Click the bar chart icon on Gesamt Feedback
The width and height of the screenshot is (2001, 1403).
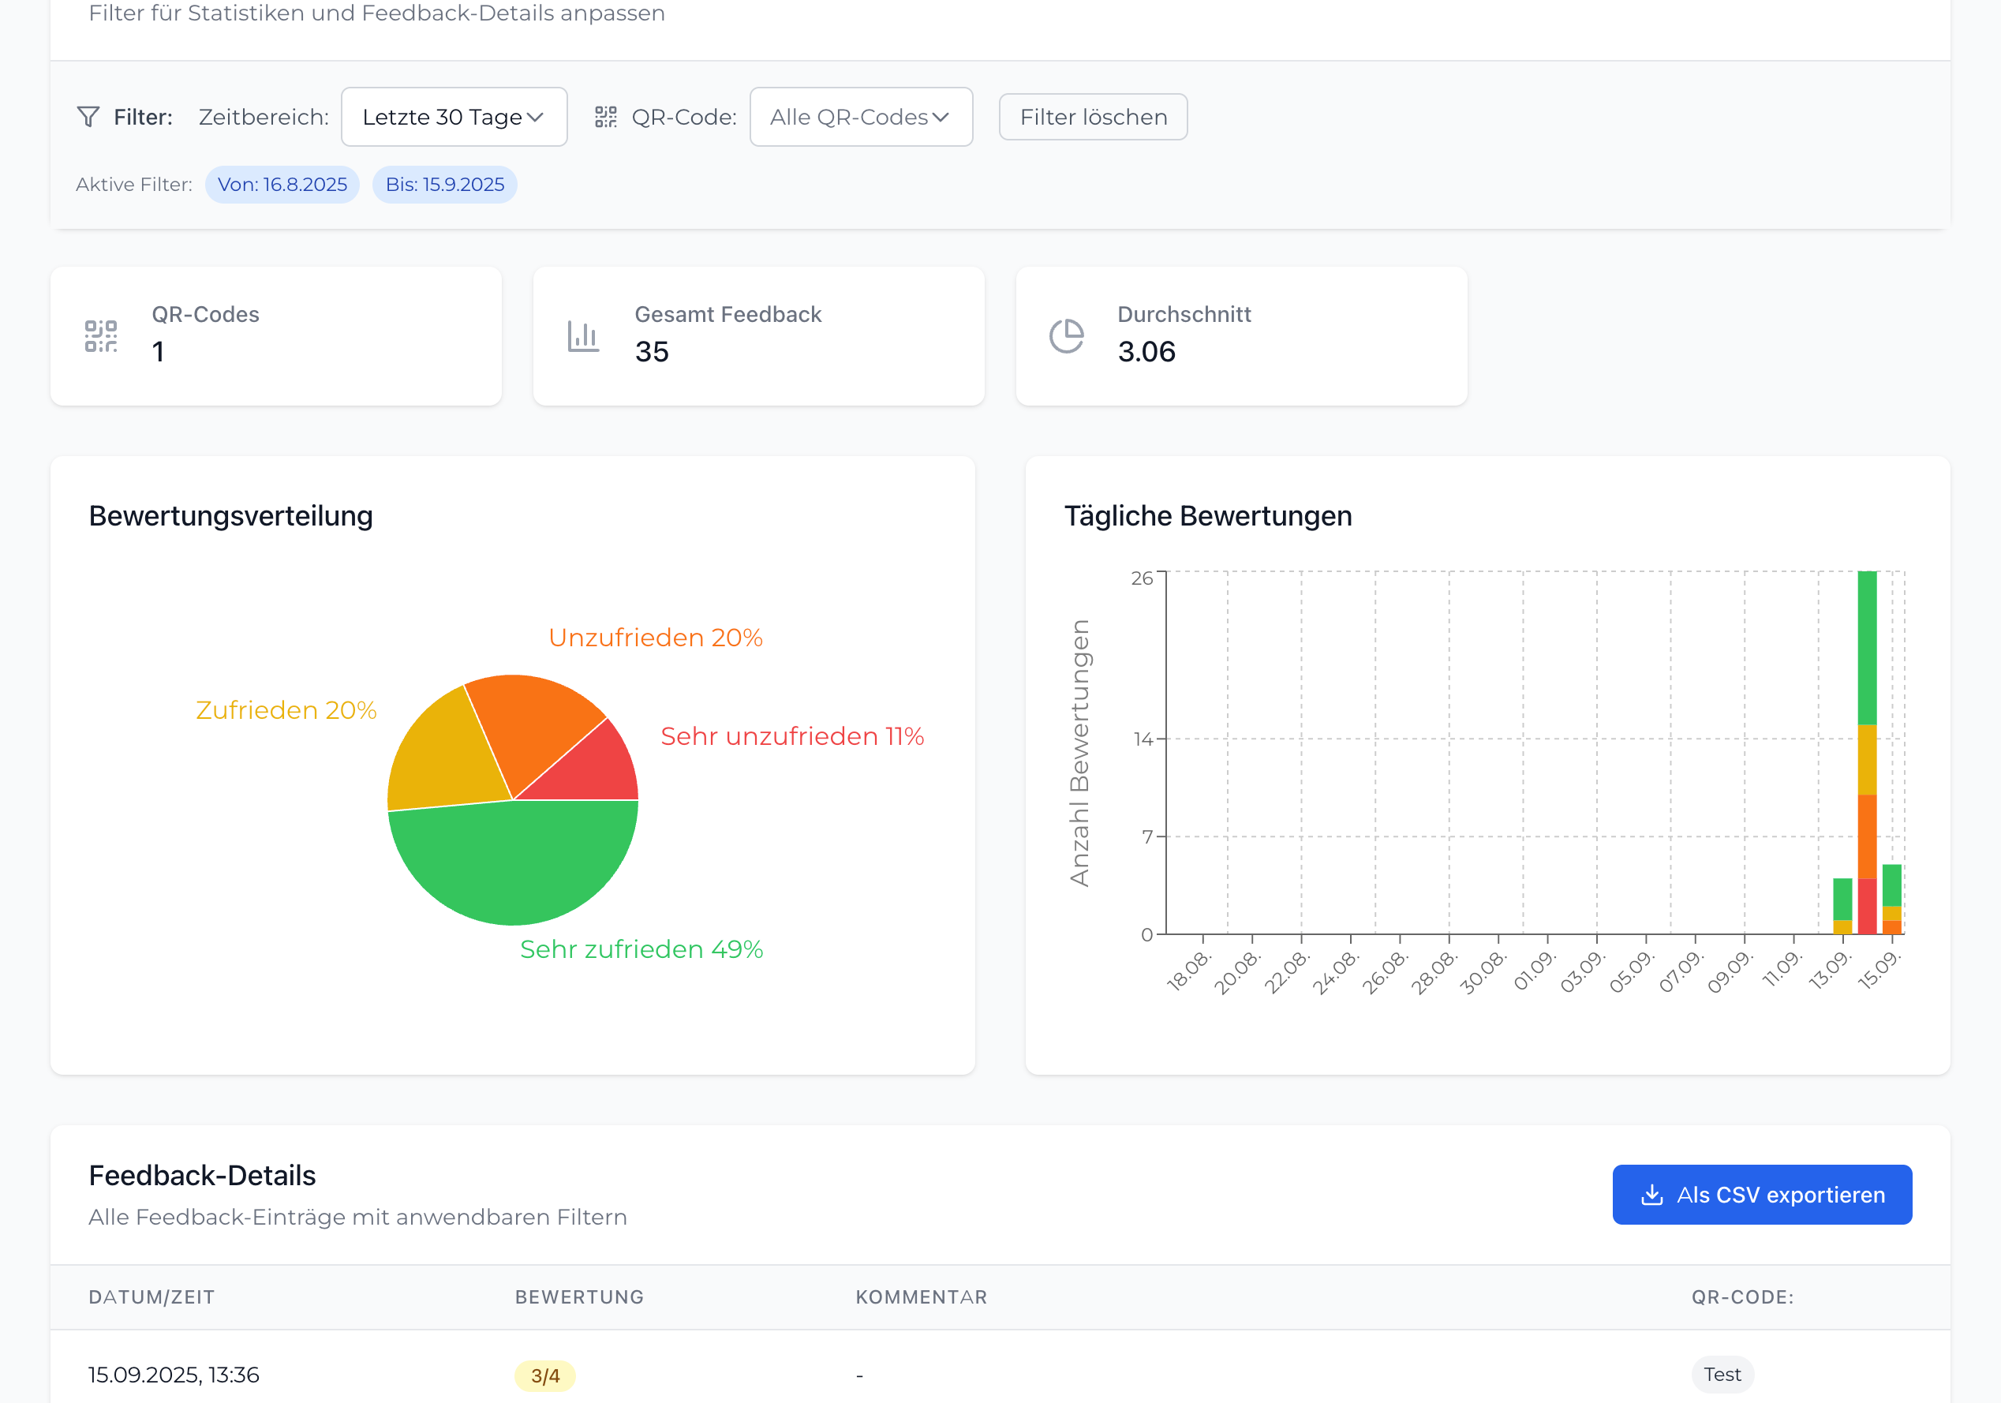click(583, 336)
